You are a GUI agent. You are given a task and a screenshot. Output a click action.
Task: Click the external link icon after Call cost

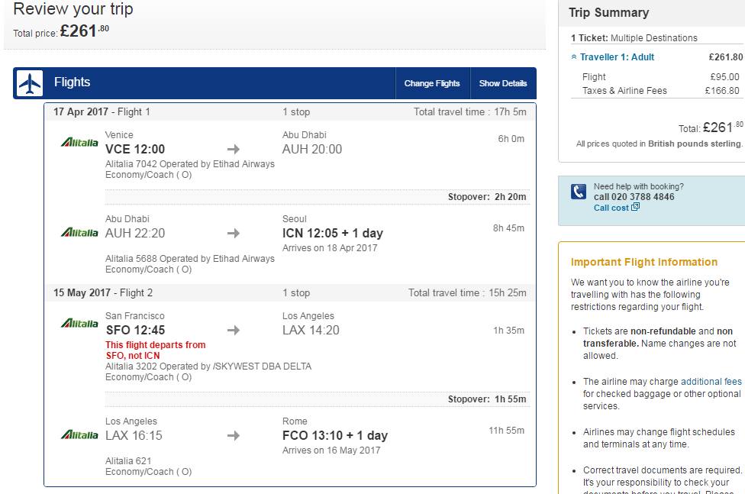[x=635, y=207]
